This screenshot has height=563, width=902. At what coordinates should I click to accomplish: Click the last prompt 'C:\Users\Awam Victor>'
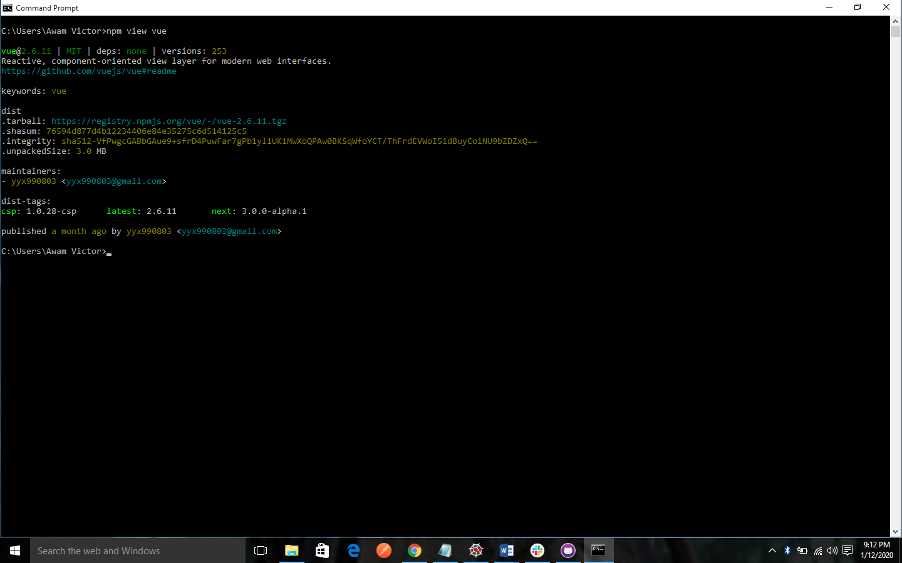pos(54,251)
